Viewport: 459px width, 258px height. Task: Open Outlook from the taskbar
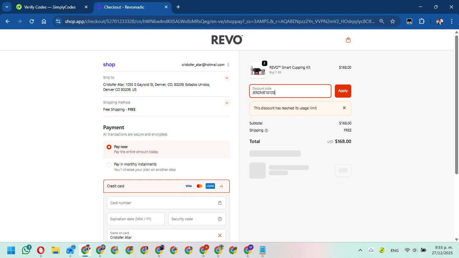pos(70,250)
